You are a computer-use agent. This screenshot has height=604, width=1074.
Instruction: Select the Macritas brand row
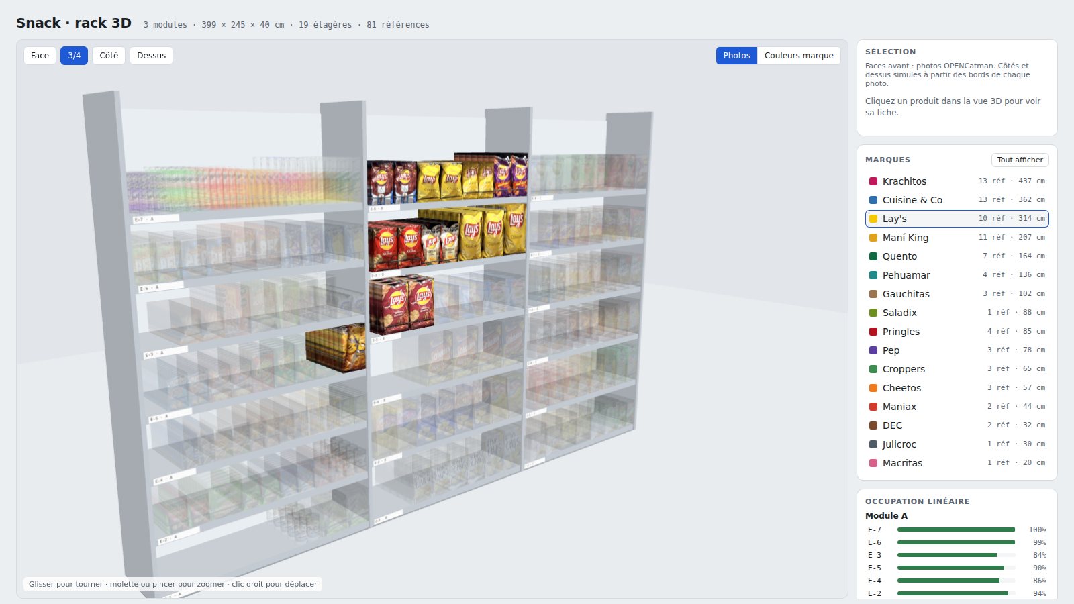tap(957, 463)
